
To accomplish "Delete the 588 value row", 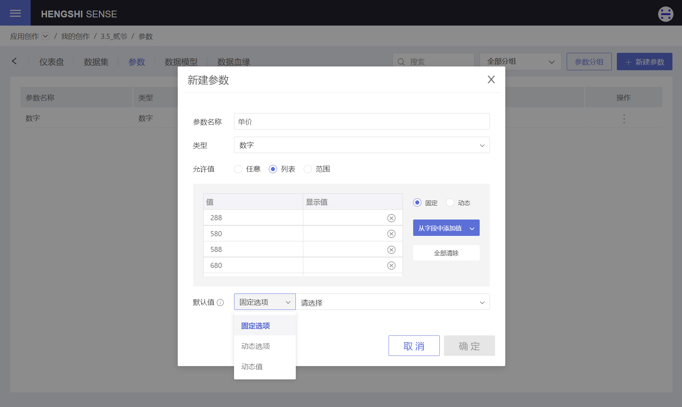I will point(391,250).
